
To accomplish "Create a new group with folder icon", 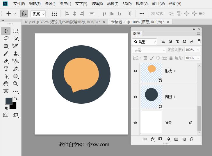I will pyautogui.click(x=176, y=139).
